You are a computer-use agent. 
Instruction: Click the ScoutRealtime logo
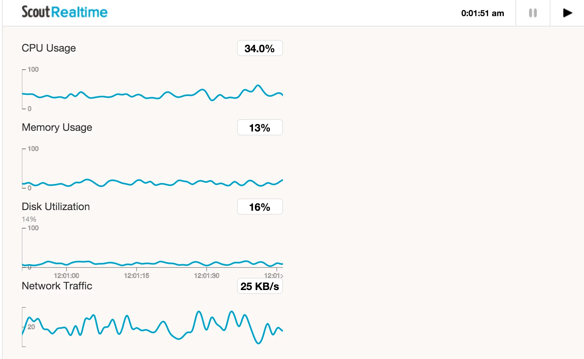pos(65,12)
